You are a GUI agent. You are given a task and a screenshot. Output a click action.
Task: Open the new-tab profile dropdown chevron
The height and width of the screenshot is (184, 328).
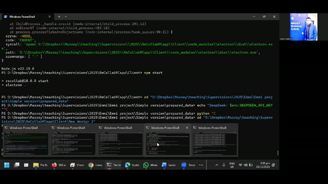click(66, 17)
